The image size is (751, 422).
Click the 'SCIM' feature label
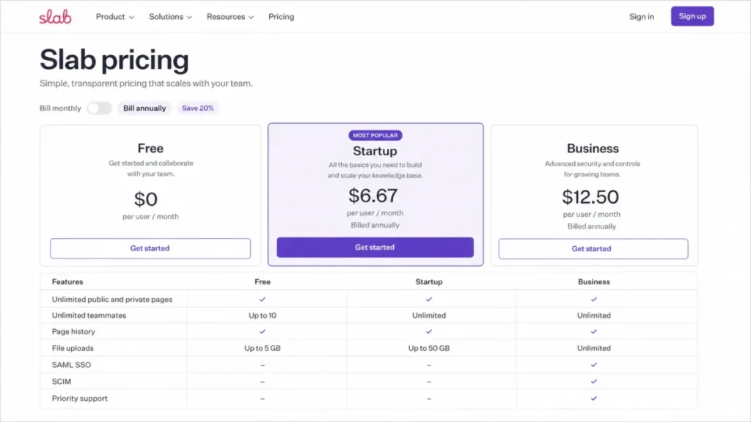(x=62, y=382)
